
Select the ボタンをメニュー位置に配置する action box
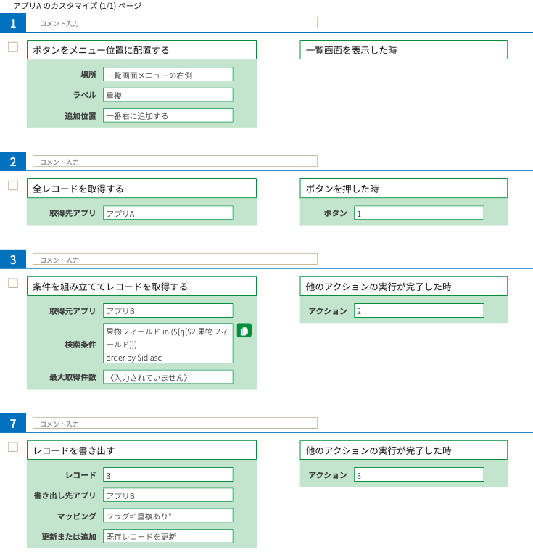point(141,50)
